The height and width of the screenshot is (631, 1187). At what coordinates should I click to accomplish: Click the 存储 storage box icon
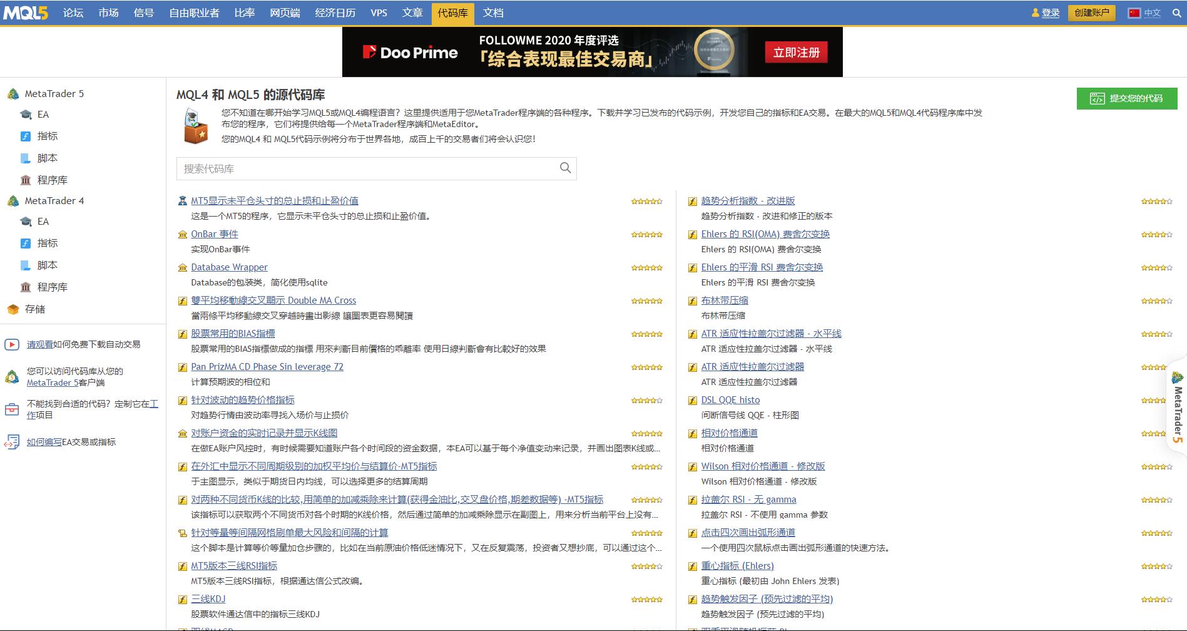(x=13, y=309)
